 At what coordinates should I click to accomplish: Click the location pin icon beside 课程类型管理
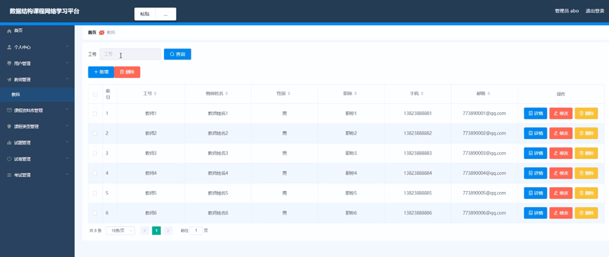pos(10,127)
